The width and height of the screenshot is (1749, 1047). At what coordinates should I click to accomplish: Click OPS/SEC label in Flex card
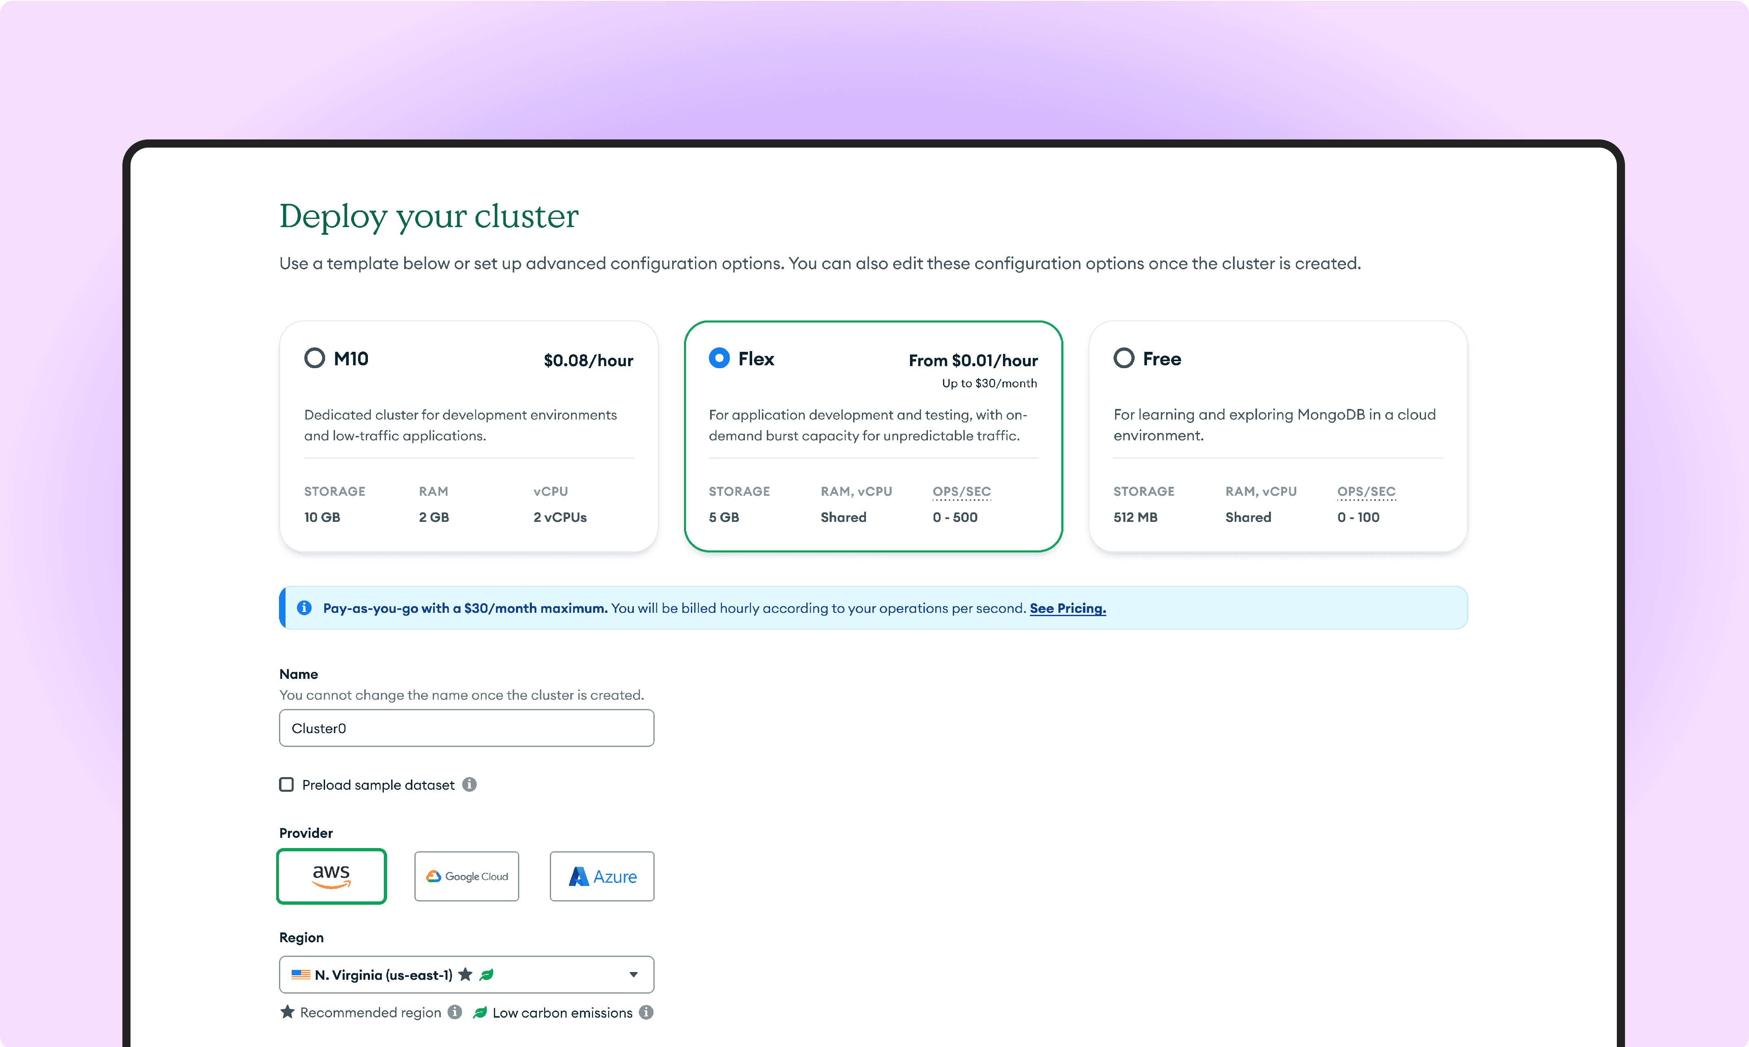click(961, 491)
